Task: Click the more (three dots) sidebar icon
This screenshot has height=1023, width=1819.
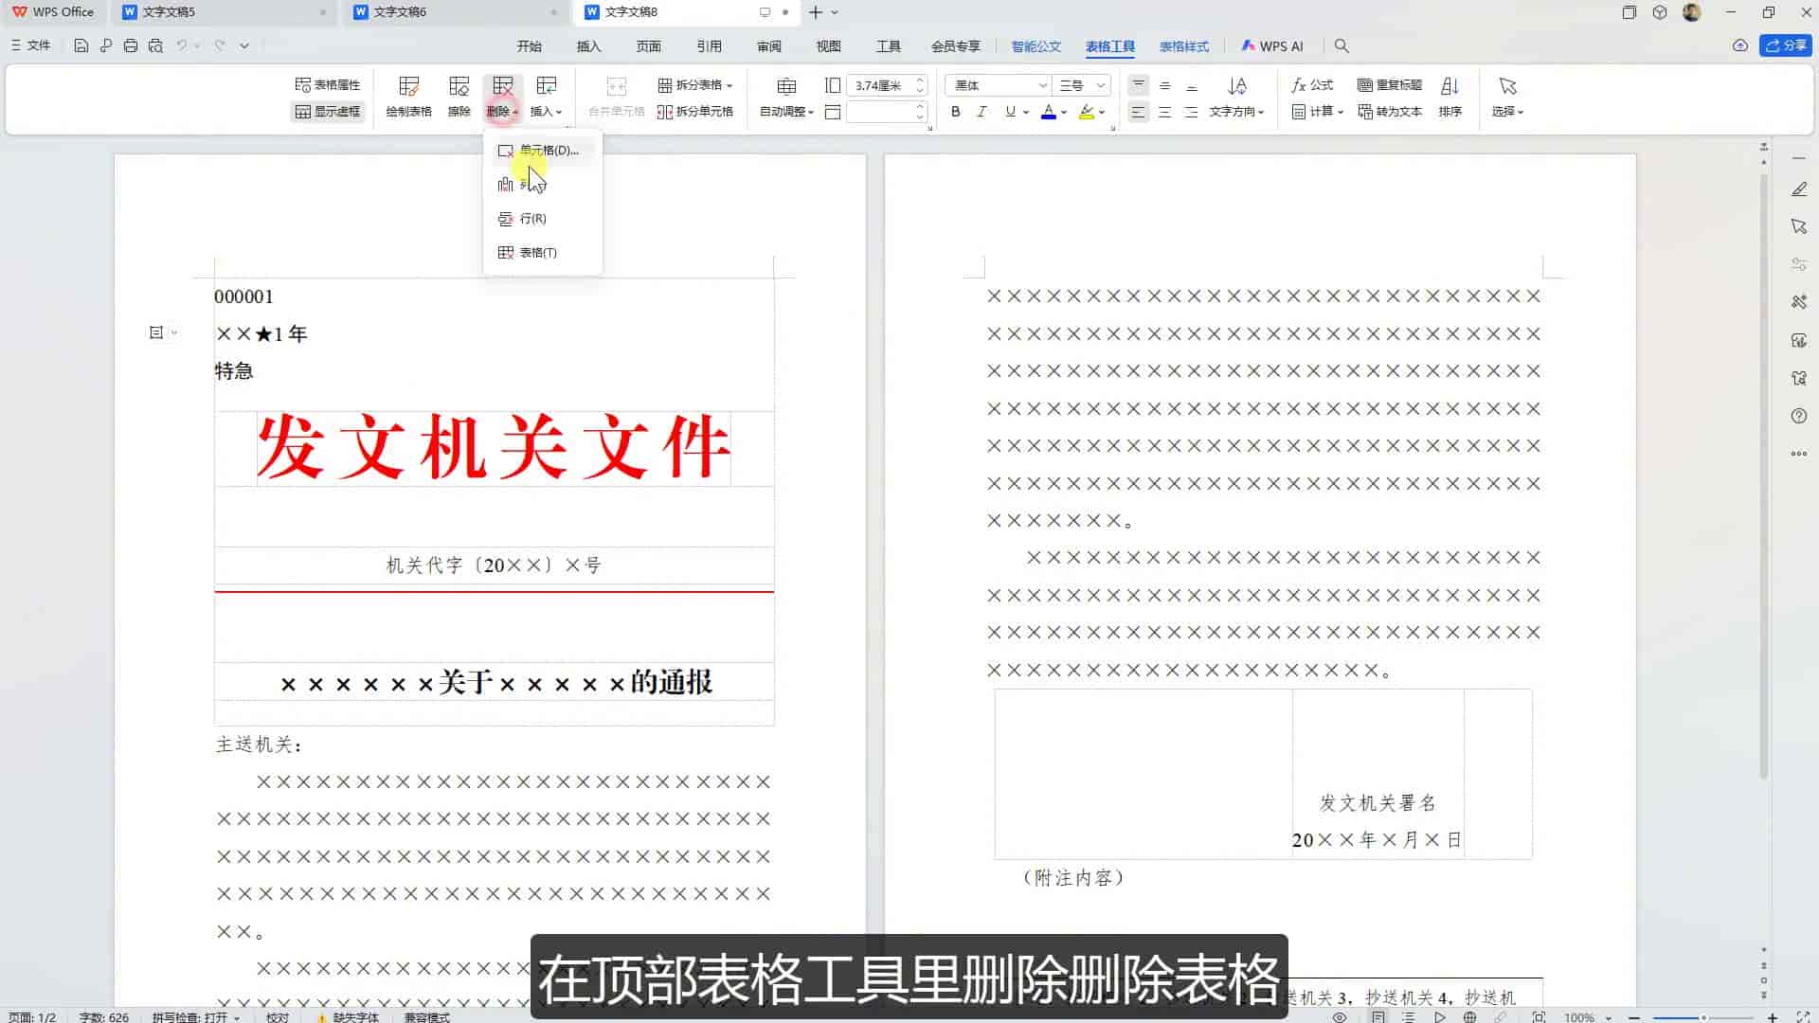Action: [x=1799, y=454]
